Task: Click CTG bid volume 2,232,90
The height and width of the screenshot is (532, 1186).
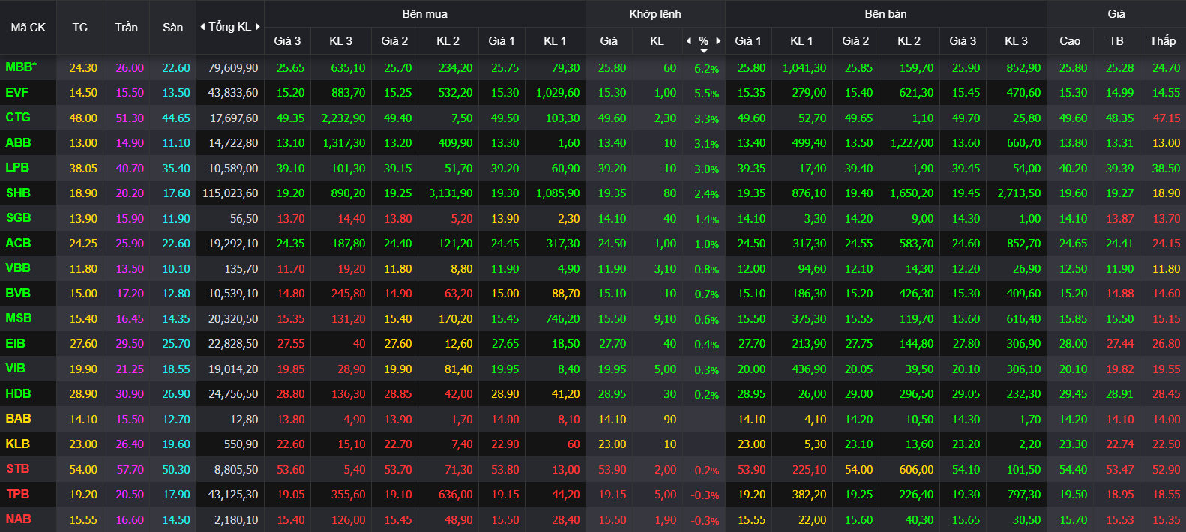Action: point(343,118)
